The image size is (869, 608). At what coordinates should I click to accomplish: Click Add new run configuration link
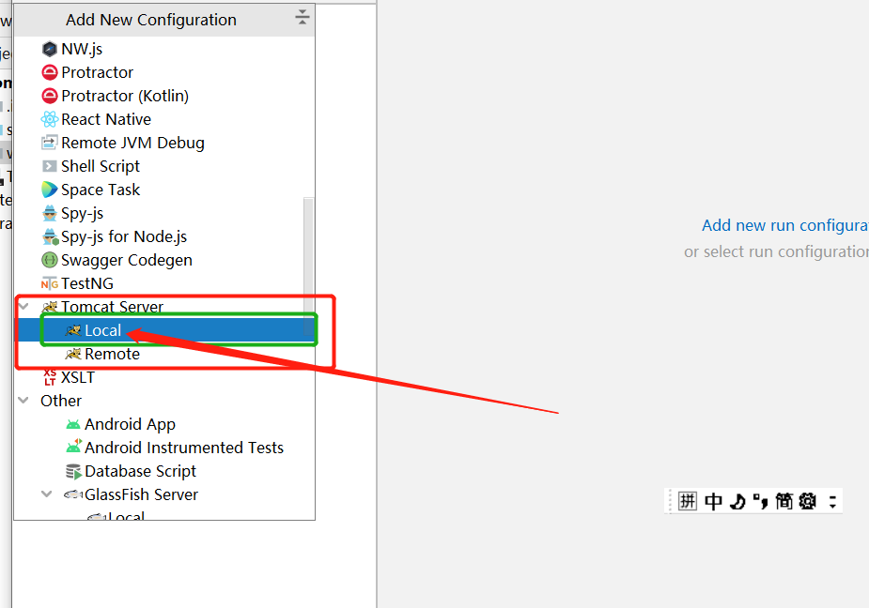(784, 225)
